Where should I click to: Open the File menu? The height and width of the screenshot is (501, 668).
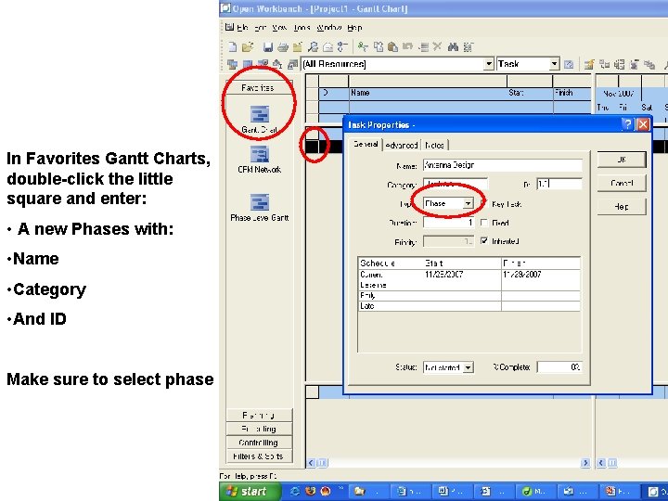click(x=242, y=28)
